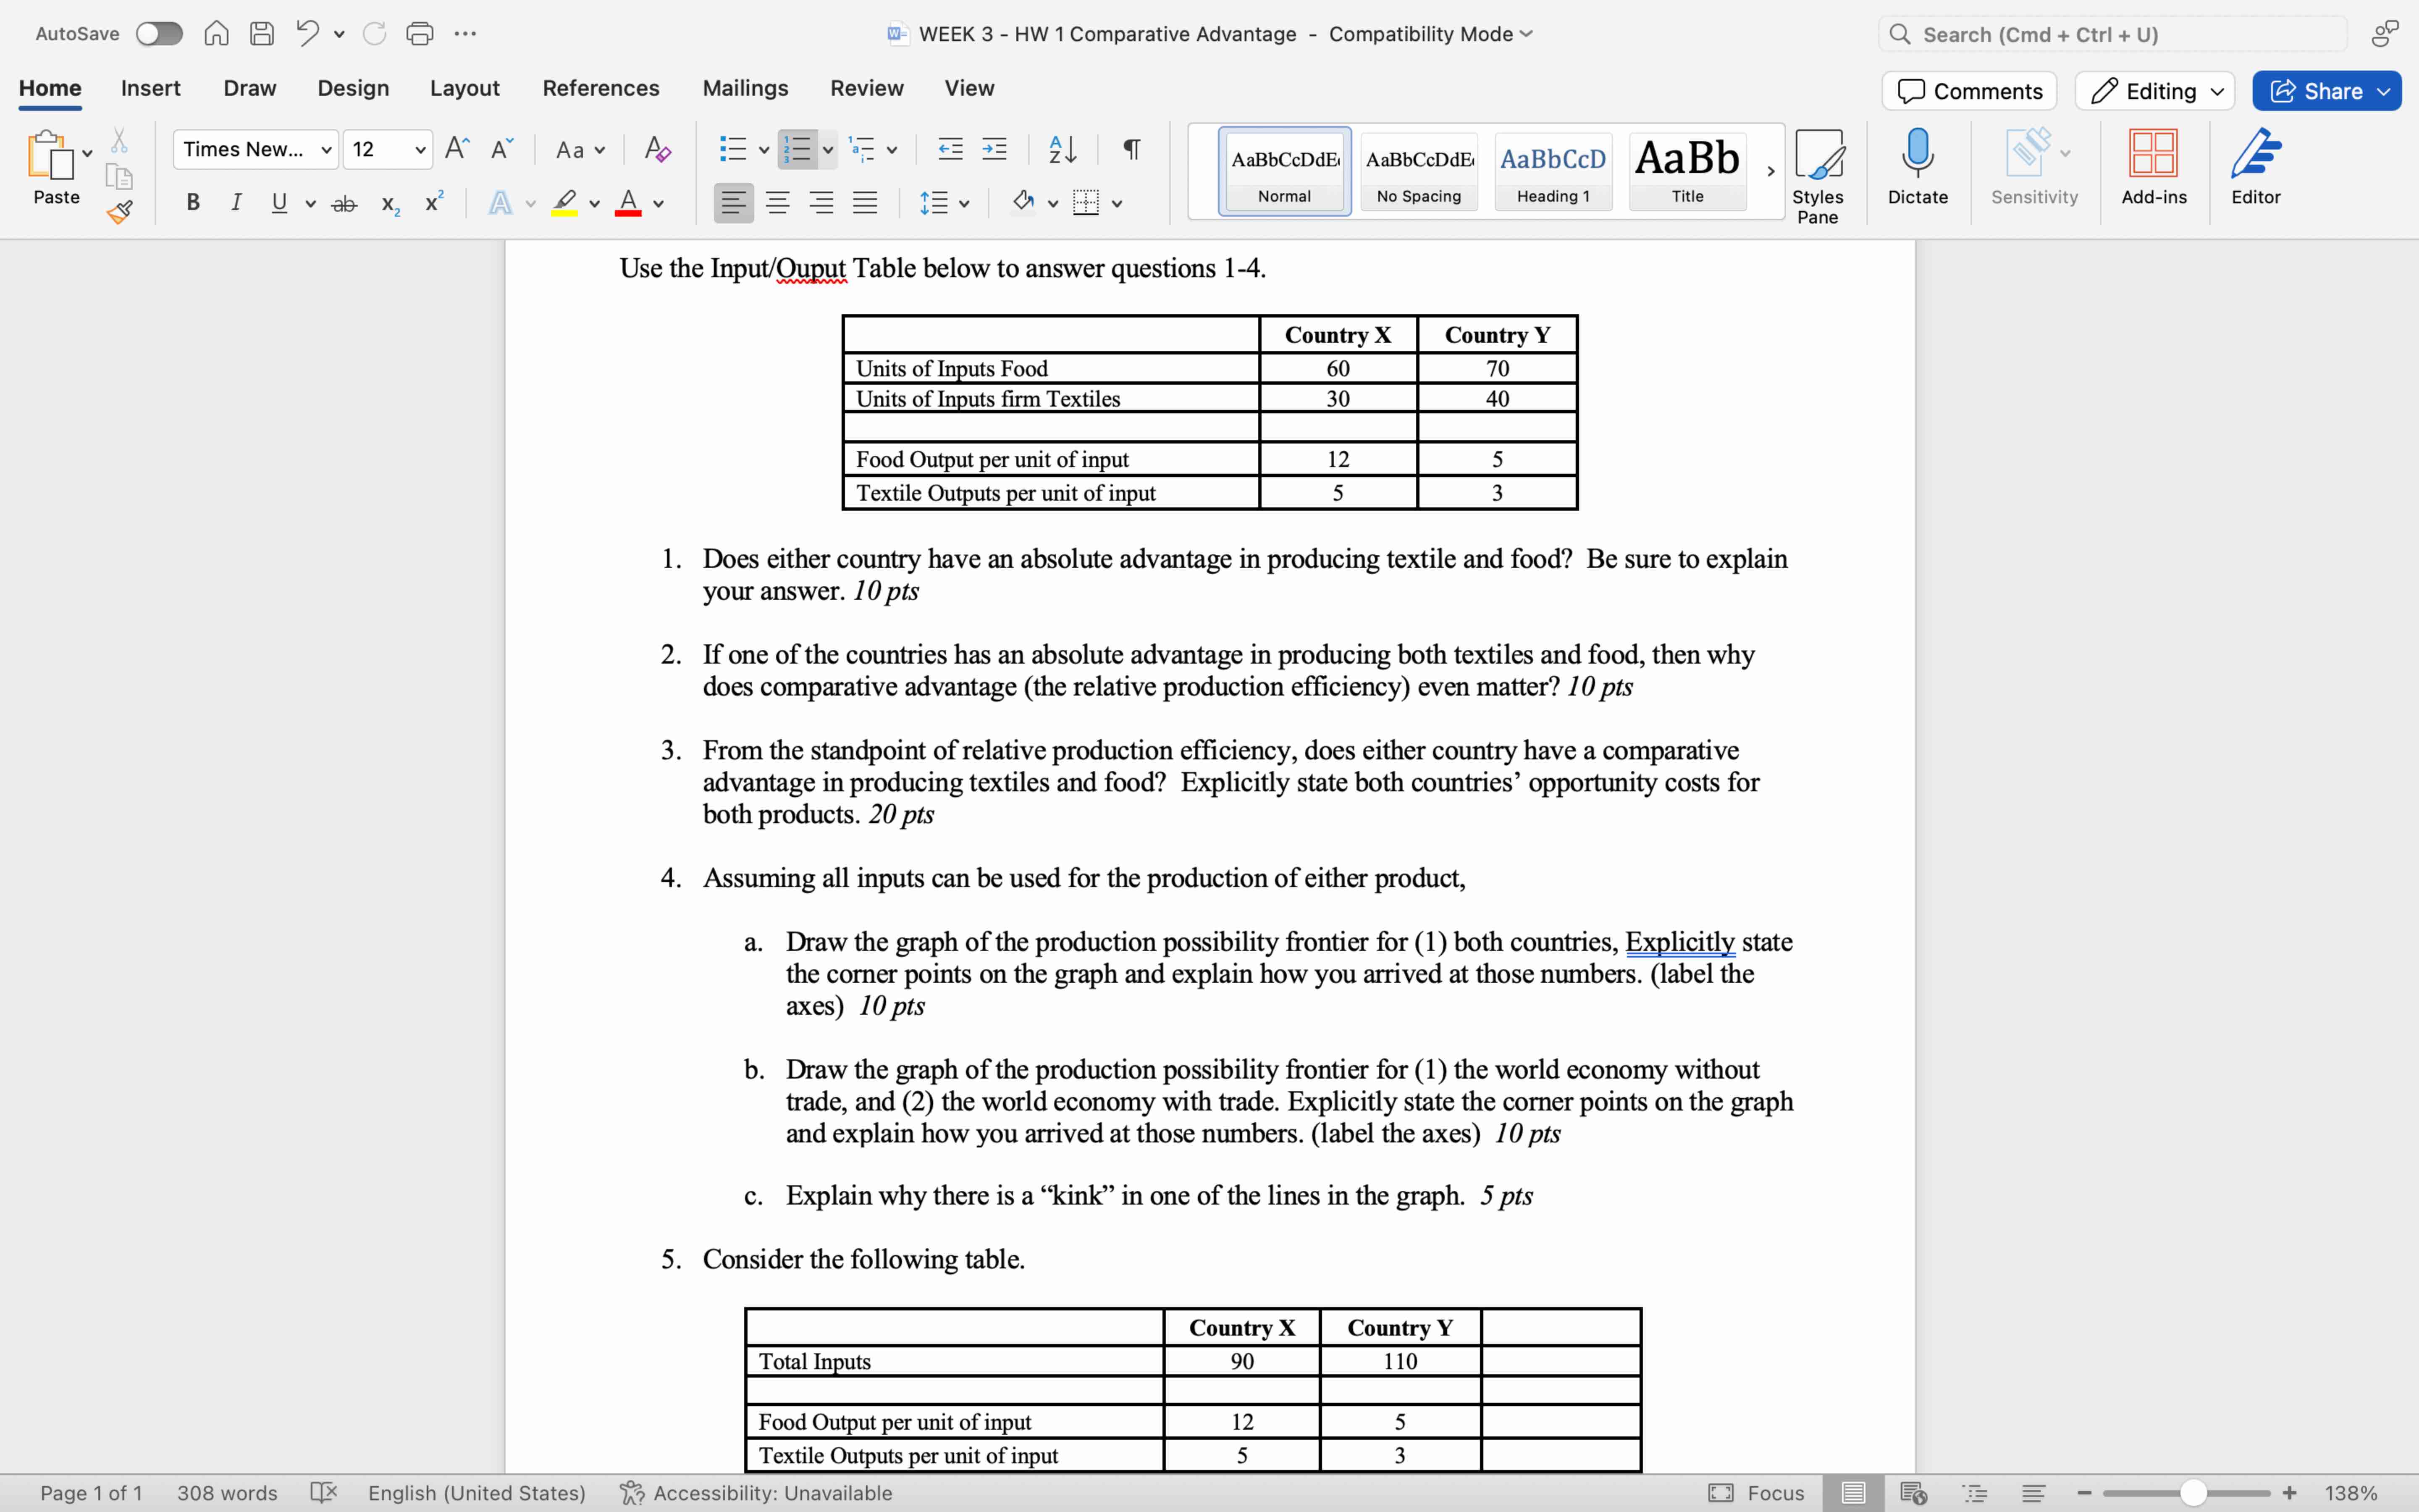
Task: Apply bold formatting
Action: pos(192,202)
